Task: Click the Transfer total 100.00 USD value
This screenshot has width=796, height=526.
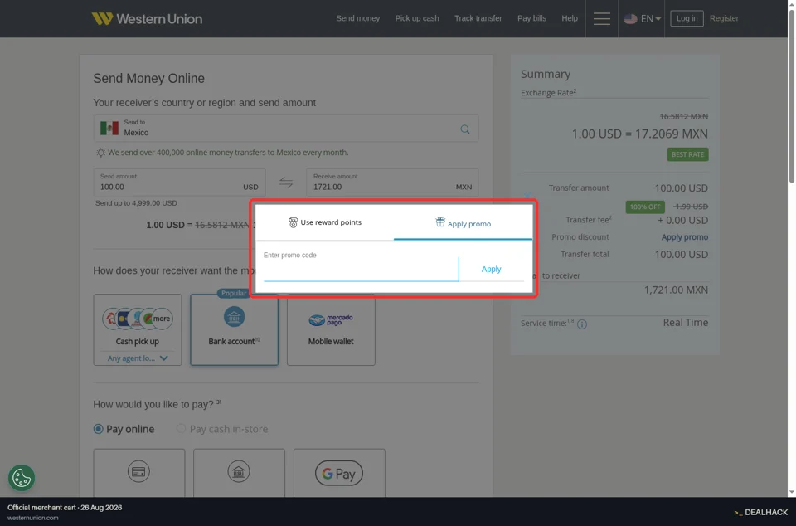Action: [681, 255]
